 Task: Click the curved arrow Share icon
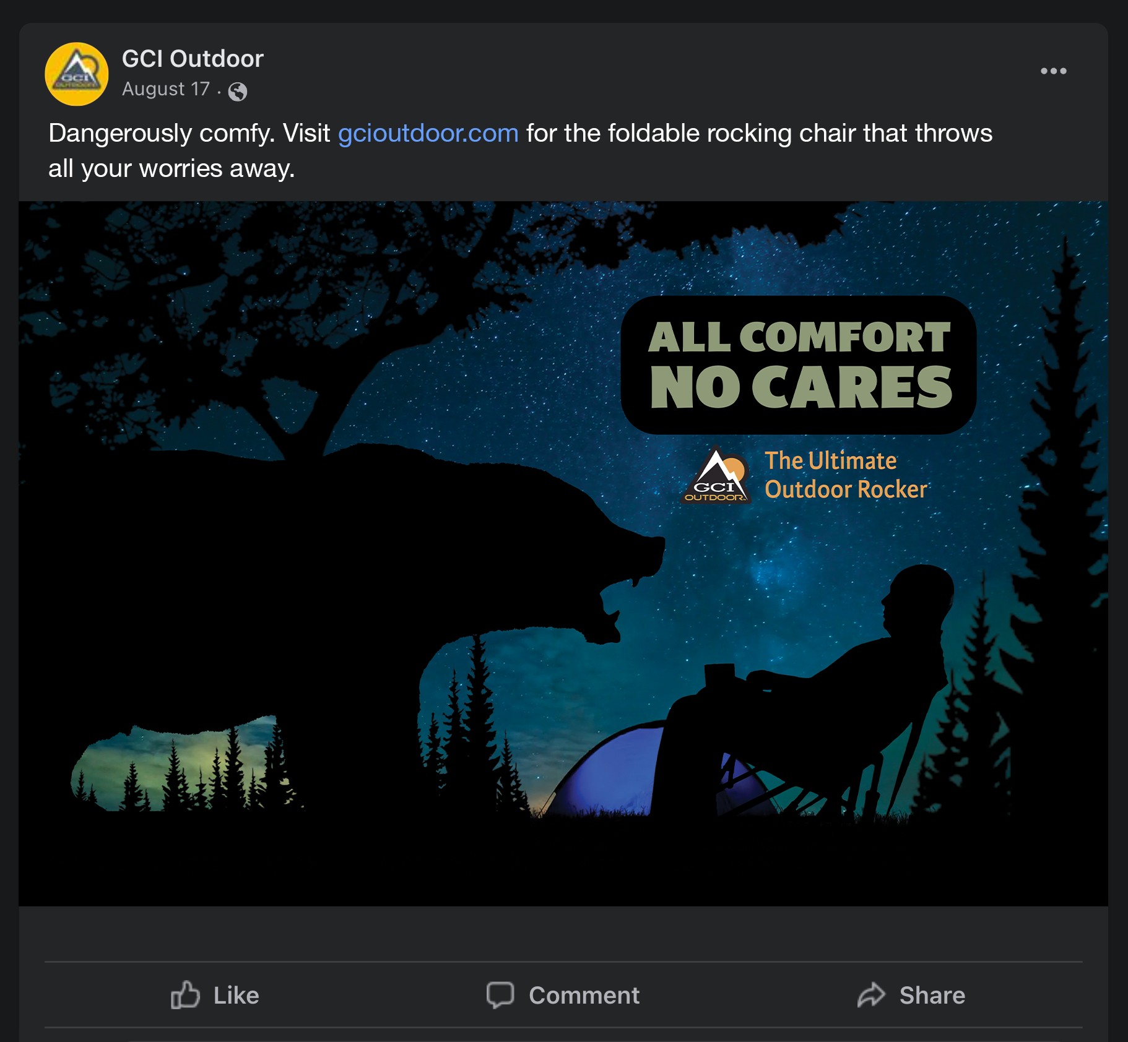click(x=871, y=995)
